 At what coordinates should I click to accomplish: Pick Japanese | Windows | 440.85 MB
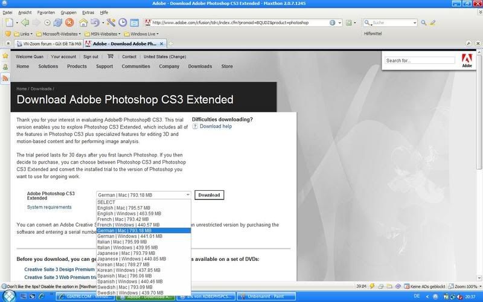pyautogui.click(x=144, y=259)
